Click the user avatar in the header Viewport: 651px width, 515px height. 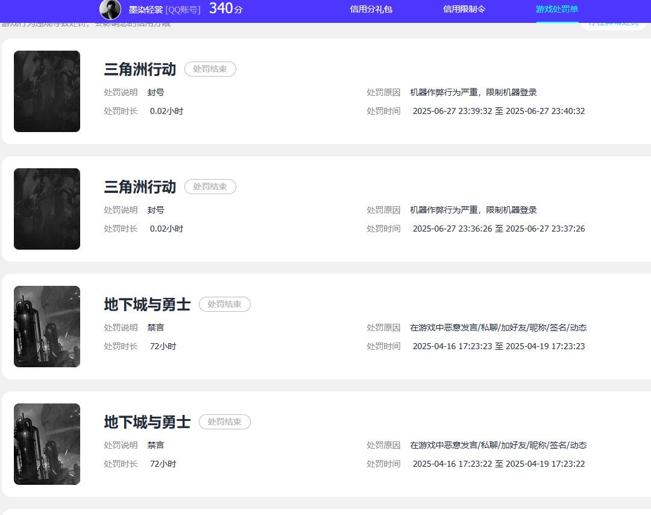(110, 10)
